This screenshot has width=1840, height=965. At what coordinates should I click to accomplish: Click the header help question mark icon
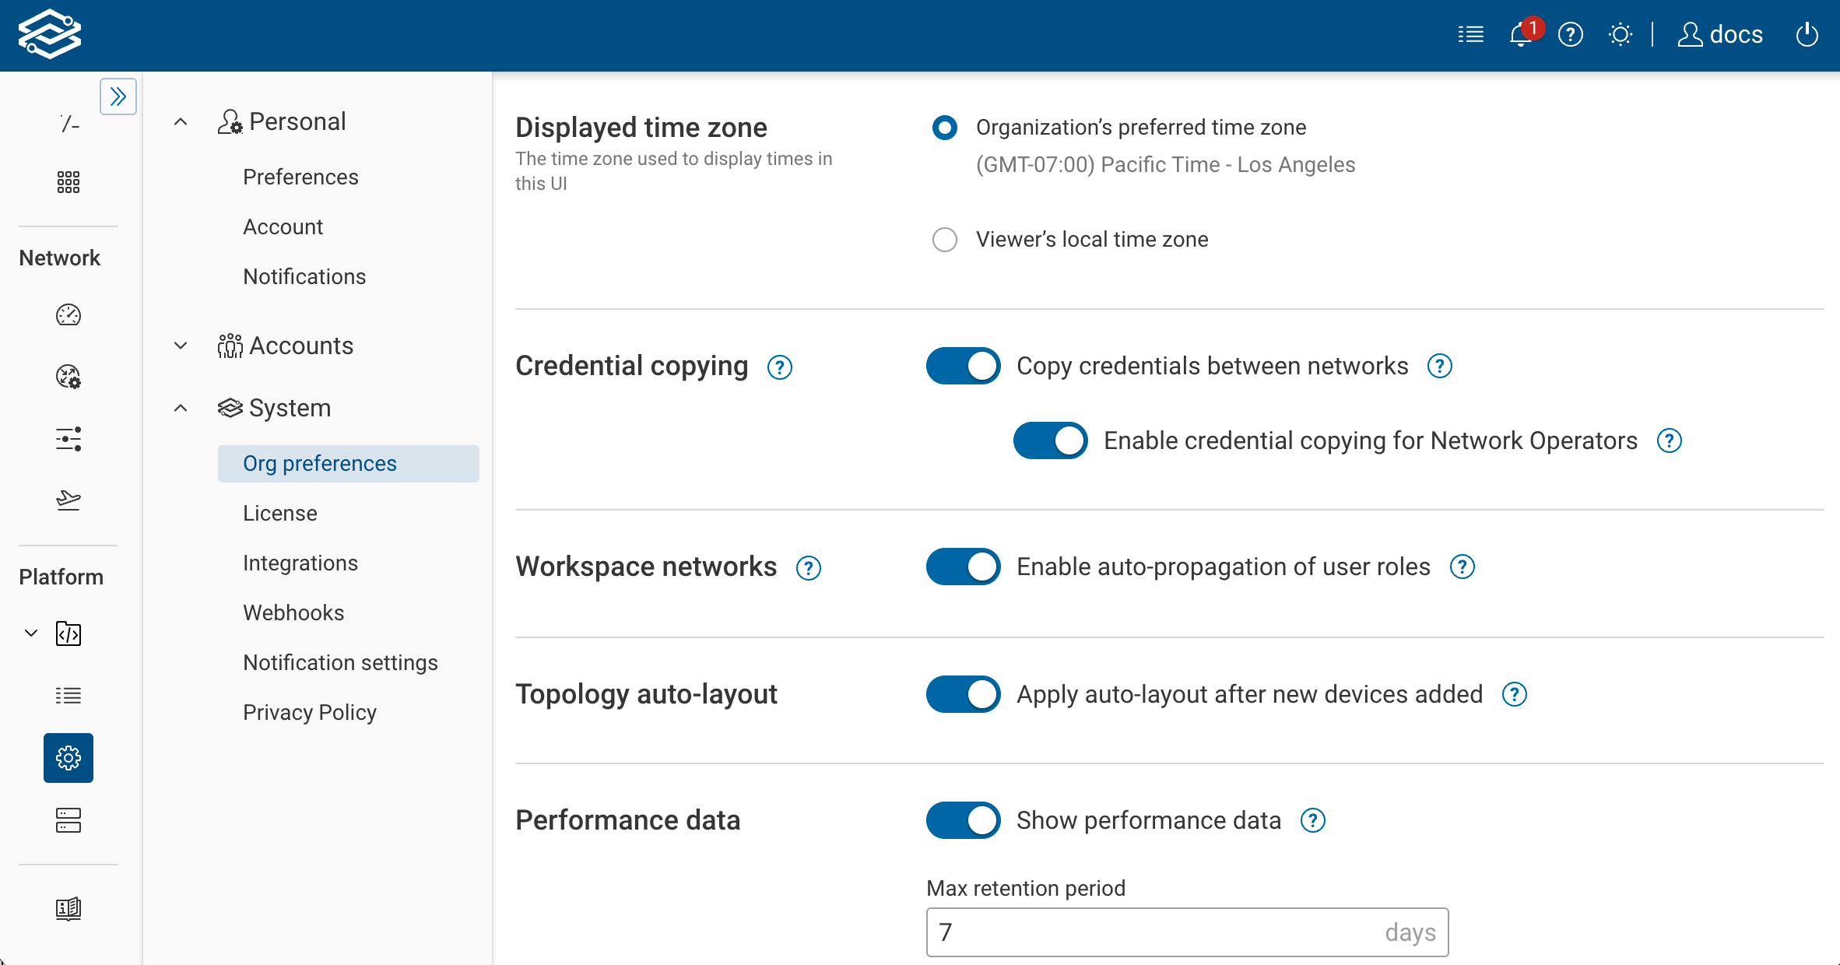[1571, 35]
